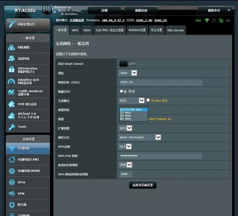Open the protected management frames dropdown

tap(126, 165)
